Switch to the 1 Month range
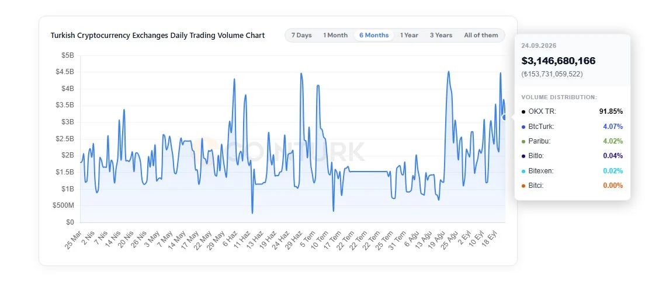This screenshot has height=283, width=645. [x=335, y=36]
